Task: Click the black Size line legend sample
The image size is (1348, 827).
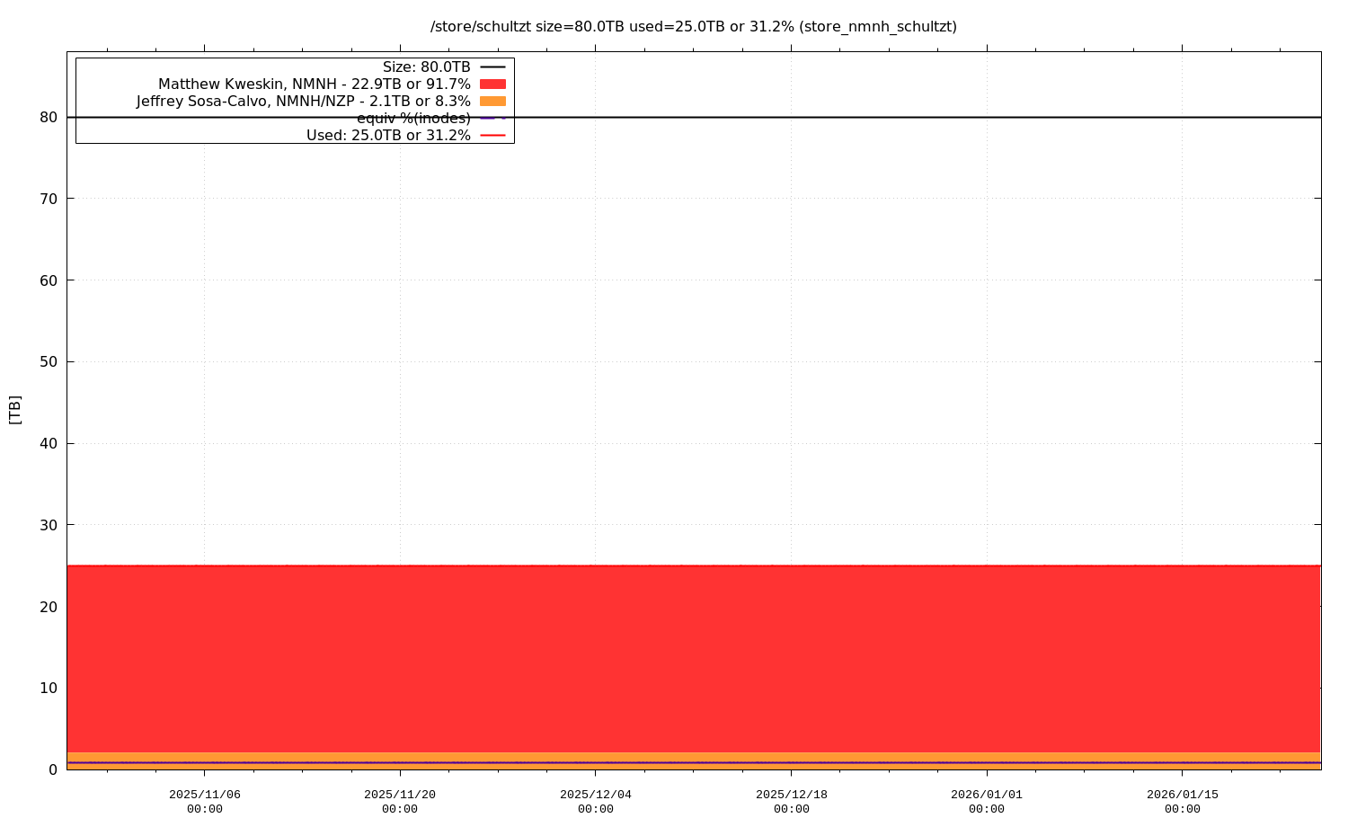Action: (492, 67)
